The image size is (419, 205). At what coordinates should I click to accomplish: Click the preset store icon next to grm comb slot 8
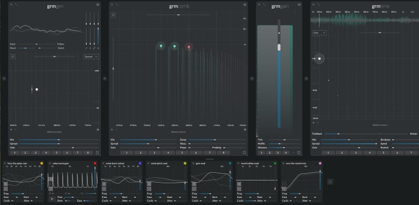[244, 153]
